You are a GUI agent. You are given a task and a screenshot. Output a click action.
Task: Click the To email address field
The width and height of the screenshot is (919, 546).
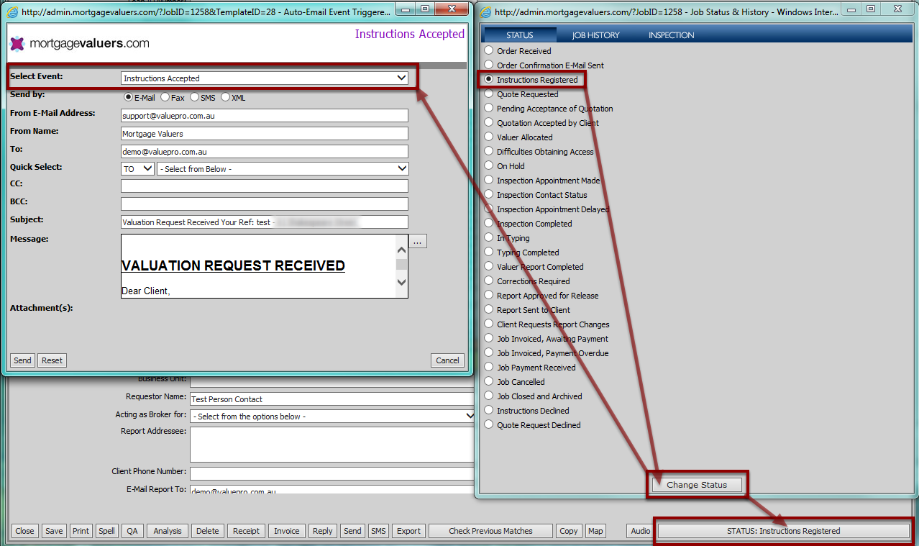point(265,151)
